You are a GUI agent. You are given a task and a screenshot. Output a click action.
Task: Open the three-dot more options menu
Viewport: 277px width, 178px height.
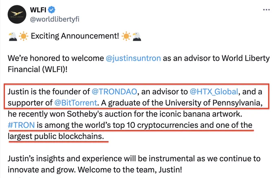pos(266,10)
